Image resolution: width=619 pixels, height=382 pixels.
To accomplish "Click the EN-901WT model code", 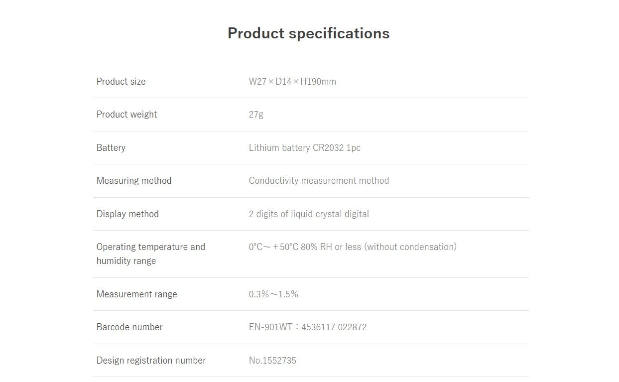I will (x=270, y=327).
